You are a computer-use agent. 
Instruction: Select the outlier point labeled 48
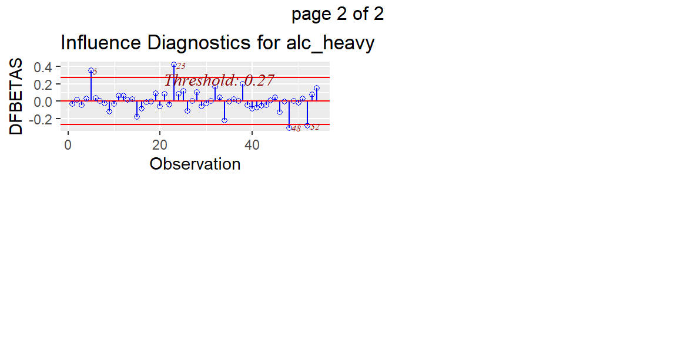pyautogui.click(x=289, y=127)
